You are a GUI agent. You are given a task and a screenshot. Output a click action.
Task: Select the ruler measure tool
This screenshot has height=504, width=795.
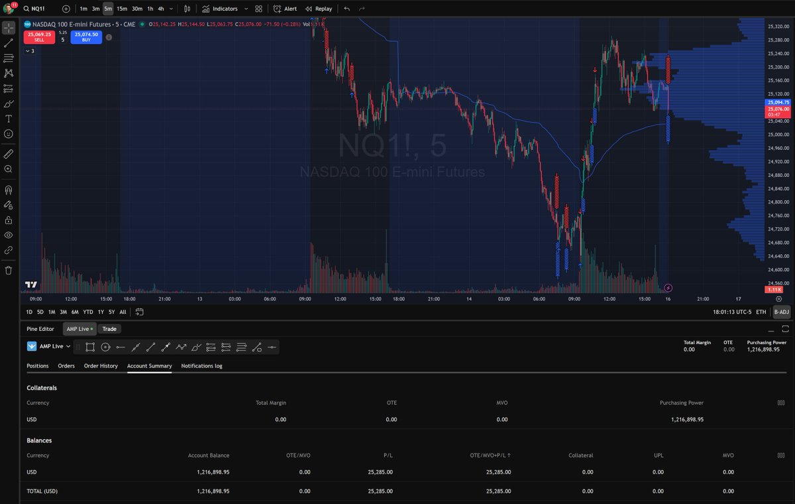click(9, 154)
